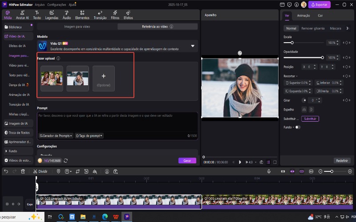Expand the Fundo sidebar section
The width and height of the screenshot is (356, 222).
click(6, 151)
